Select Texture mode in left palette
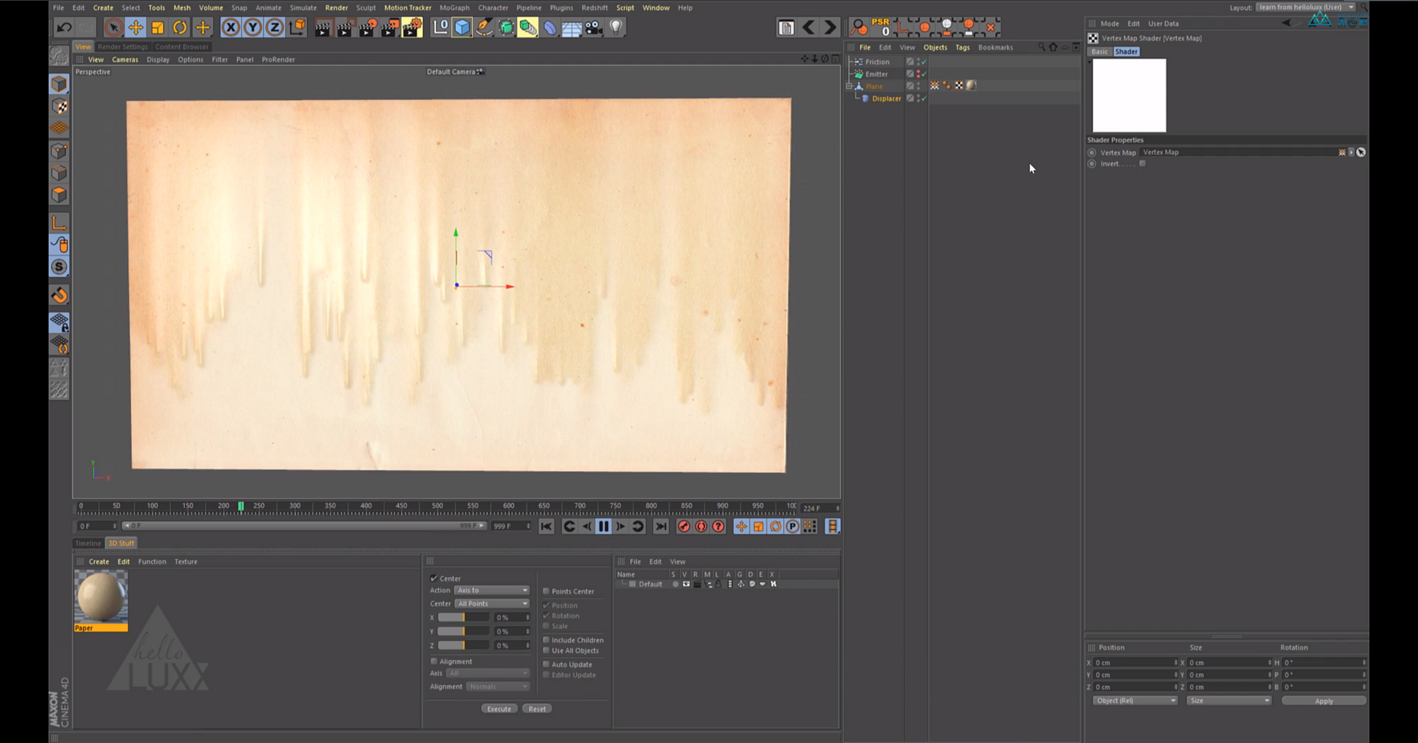 pos(60,107)
